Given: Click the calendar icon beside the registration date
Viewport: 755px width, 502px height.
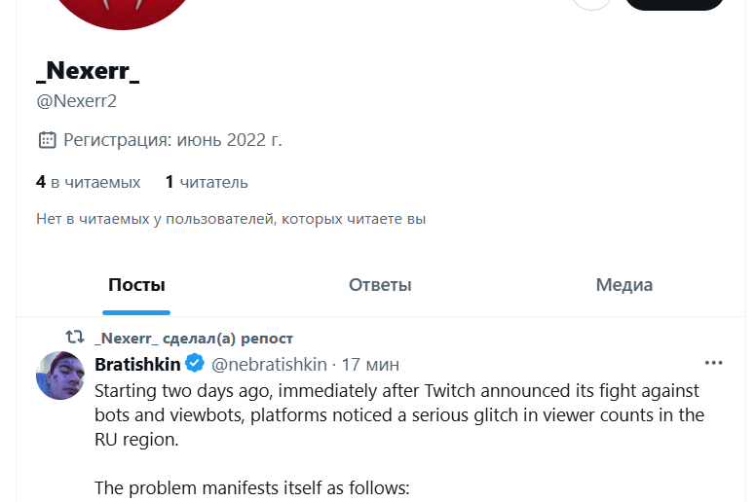Looking at the screenshot, I should pos(47,140).
